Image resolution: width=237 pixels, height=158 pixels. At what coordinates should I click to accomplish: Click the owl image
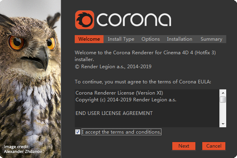click(30, 79)
